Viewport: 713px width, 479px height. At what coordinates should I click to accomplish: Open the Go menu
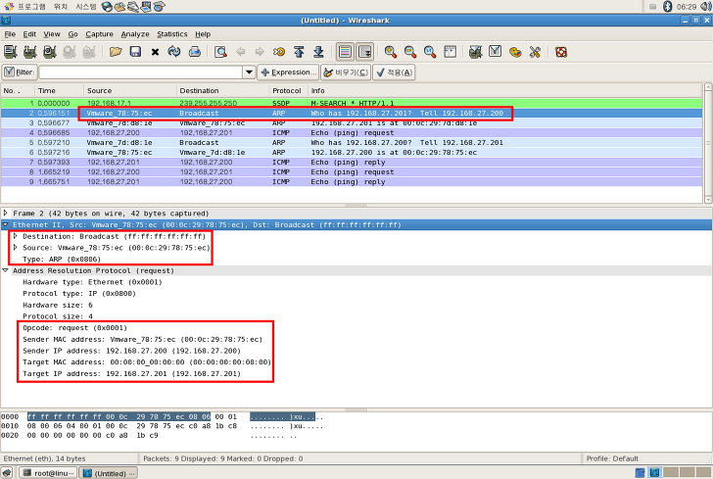tap(72, 34)
